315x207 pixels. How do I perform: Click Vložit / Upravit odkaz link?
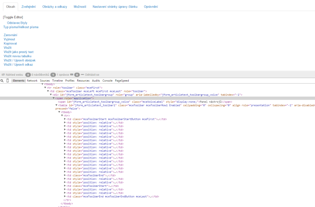coord(18,65)
